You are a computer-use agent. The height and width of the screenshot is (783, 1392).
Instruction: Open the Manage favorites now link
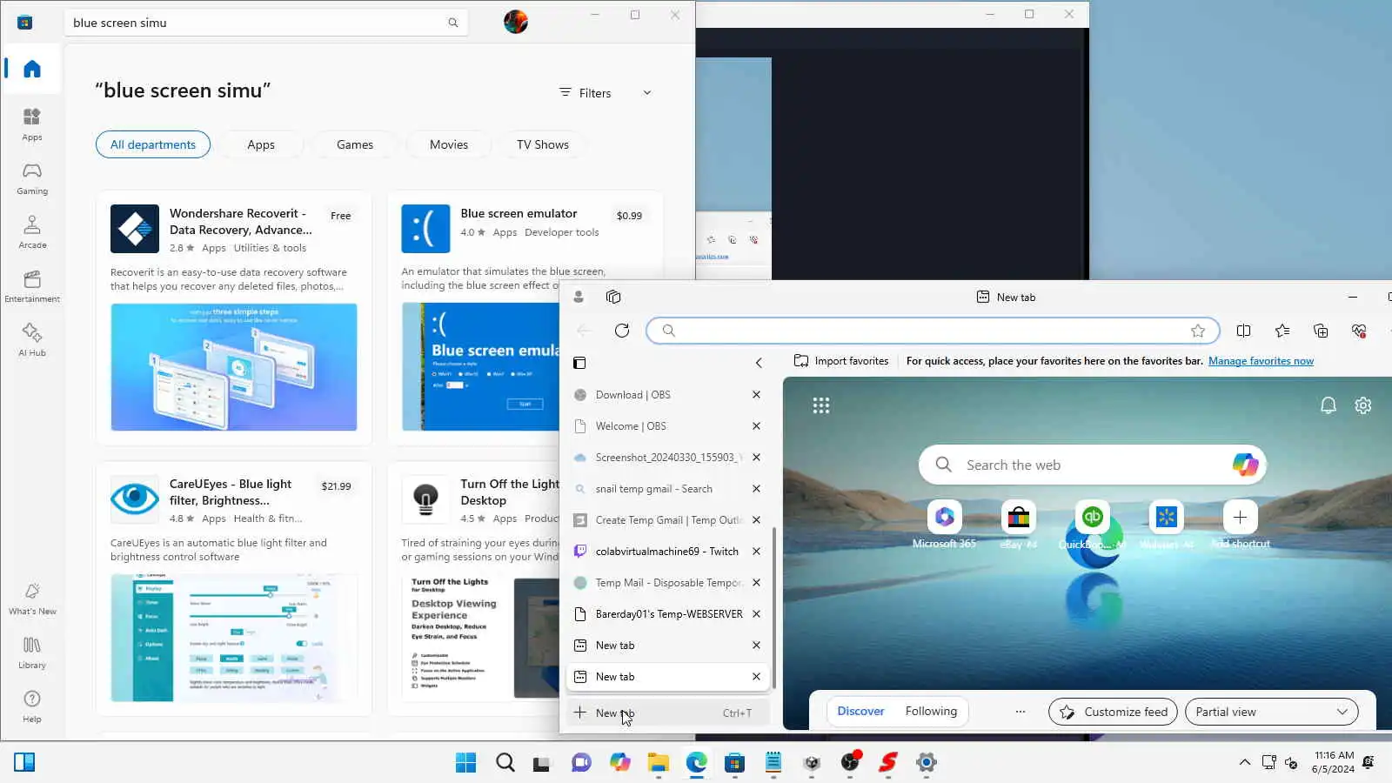(x=1261, y=361)
